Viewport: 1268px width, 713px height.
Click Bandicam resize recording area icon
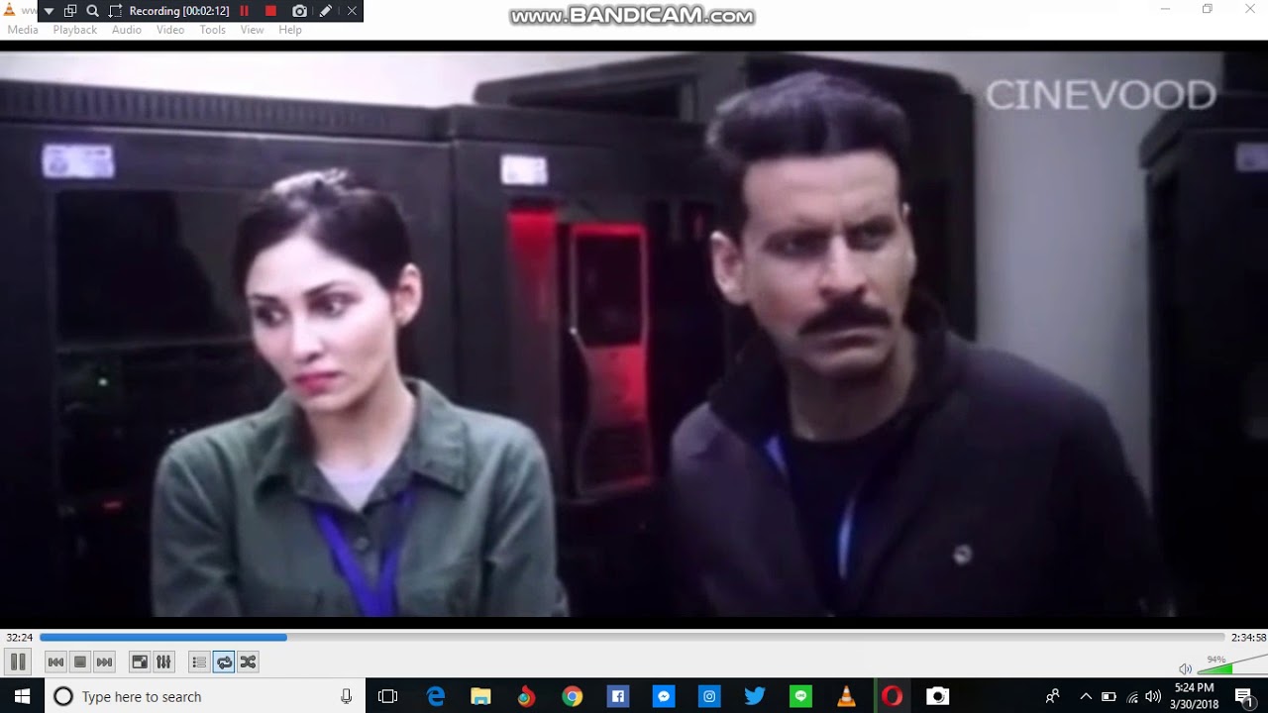(115, 11)
